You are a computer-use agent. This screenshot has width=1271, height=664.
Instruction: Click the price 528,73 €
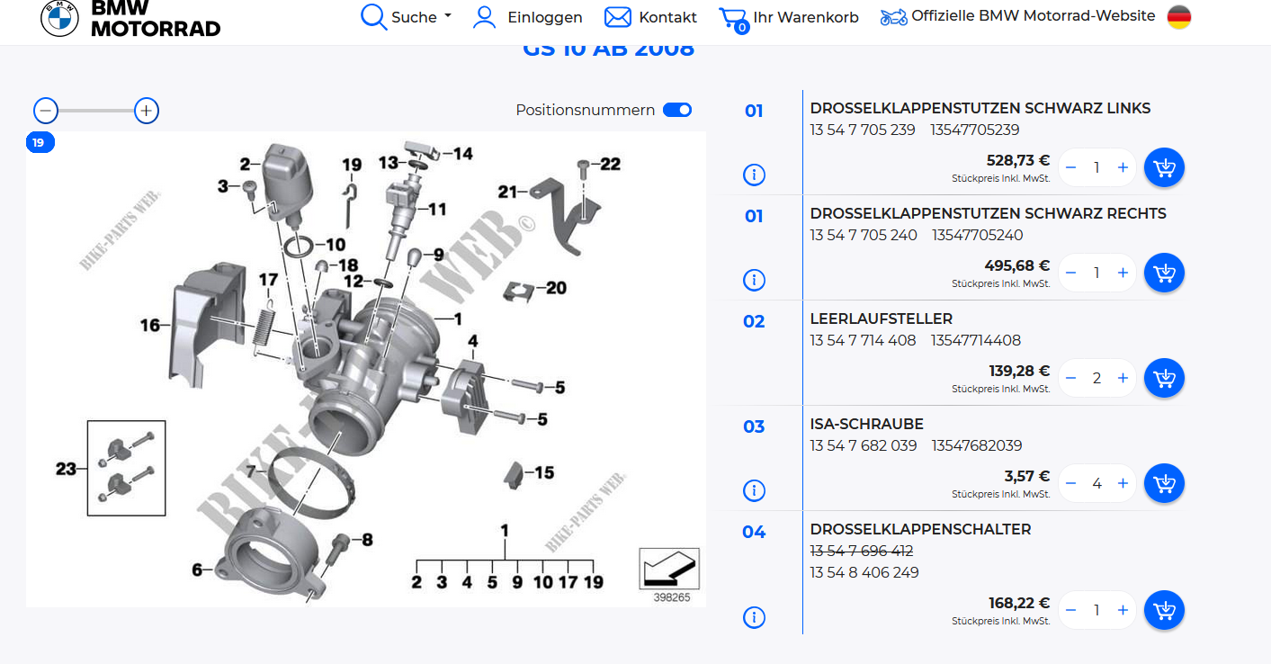[1018, 160]
